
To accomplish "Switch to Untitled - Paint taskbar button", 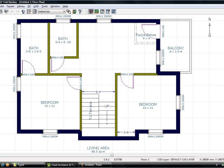I will point(92,164).
